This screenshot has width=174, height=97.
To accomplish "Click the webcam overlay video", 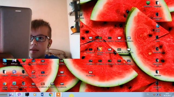I will coord(40,29).
